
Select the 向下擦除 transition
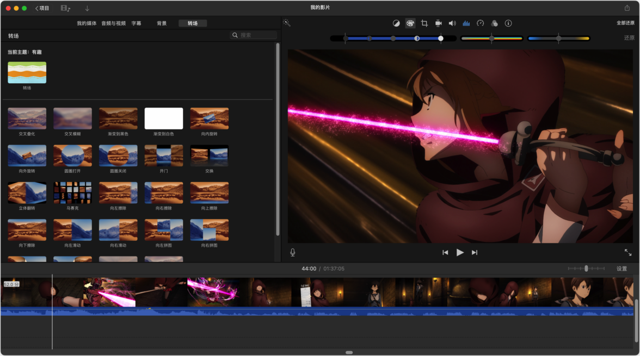click(x=27, y=229)
